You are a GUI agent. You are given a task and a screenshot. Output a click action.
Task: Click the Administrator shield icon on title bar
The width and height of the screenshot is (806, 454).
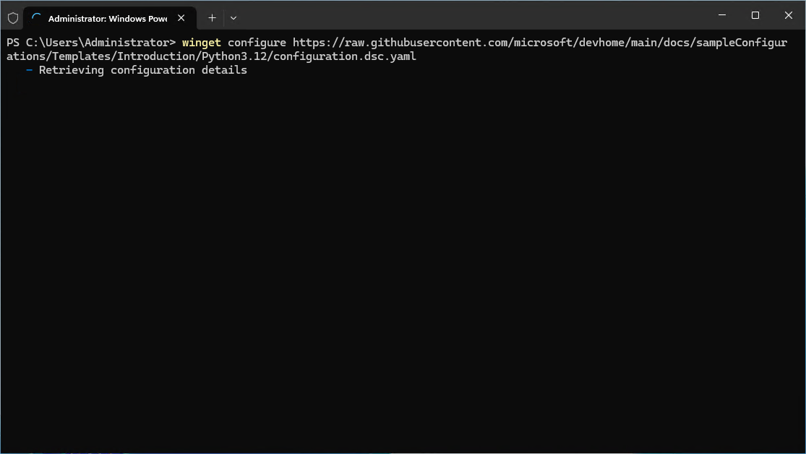[13, 17]
